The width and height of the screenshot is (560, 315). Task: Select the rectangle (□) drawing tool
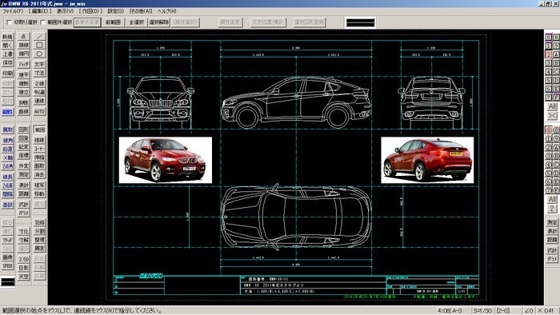coord(39,46)
